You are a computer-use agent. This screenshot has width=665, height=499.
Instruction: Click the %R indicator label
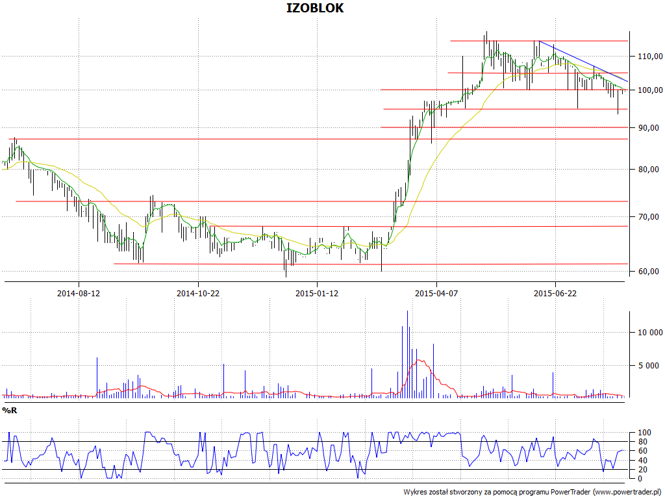10,411
